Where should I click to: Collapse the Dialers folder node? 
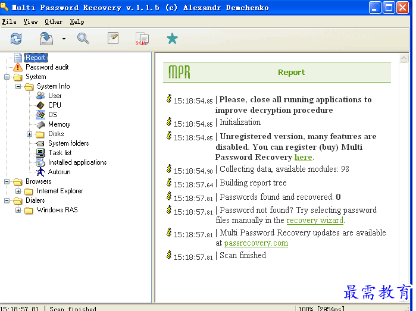[x=7, y=201]
